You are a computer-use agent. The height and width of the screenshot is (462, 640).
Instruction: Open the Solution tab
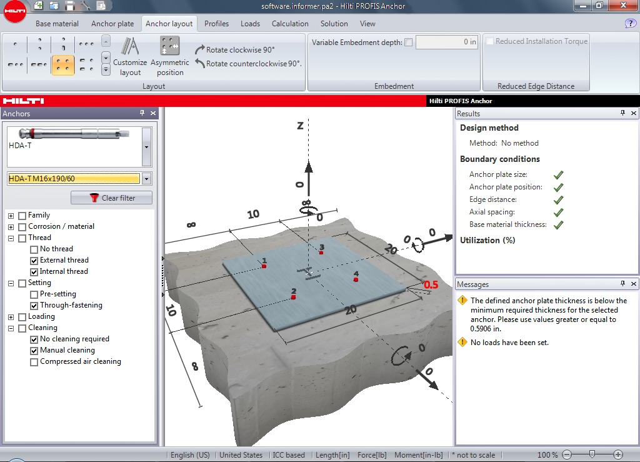coord(334,24)
